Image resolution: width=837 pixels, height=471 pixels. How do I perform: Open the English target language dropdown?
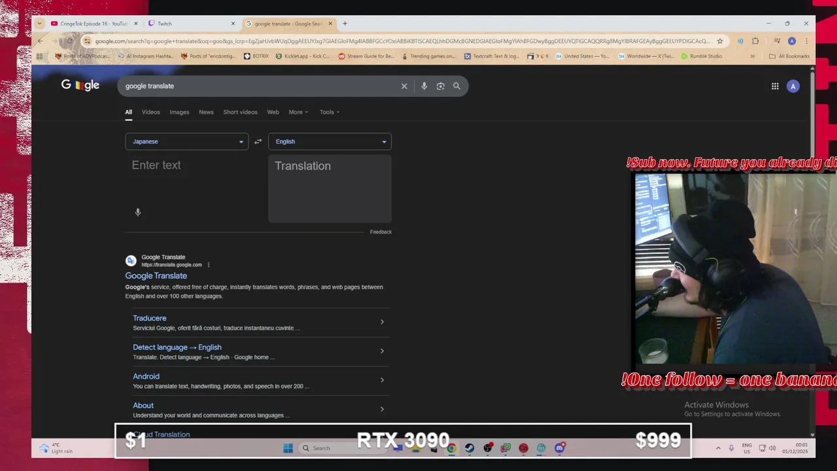pyautogui.click(x=330, y=141)
